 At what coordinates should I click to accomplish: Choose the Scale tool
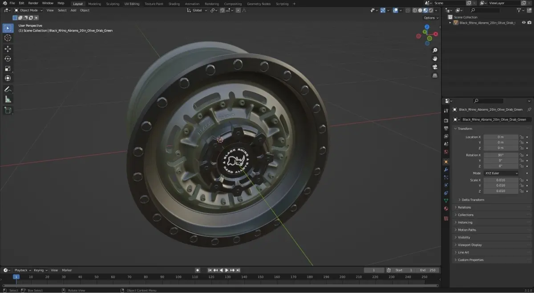[x=8, y=68]
